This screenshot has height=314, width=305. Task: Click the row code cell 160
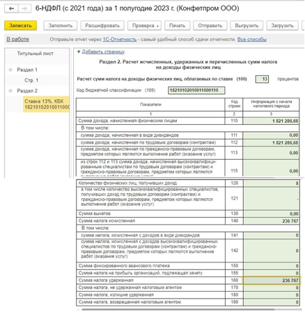(x=235, y=281)
